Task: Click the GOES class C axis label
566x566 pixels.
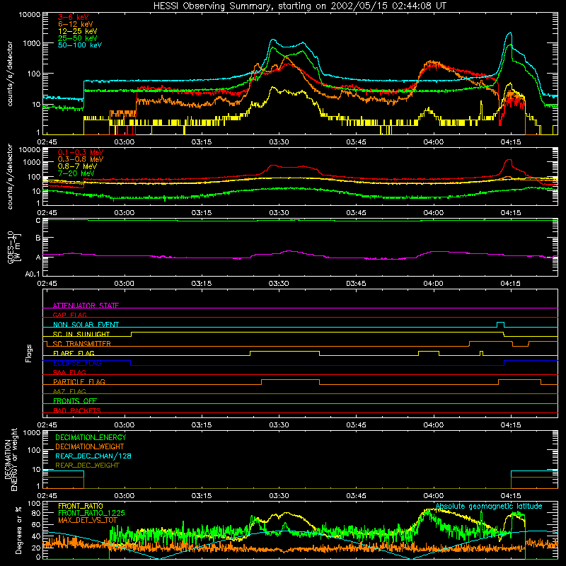Action: point(38,220)
